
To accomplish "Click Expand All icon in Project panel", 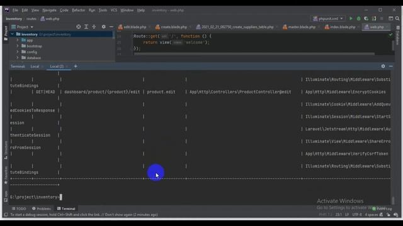I will click(x=86, y=26).
